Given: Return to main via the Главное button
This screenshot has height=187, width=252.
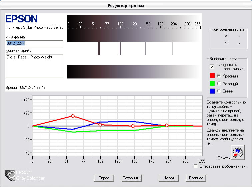Looking at the screenshot, I should tap(196, 178).
